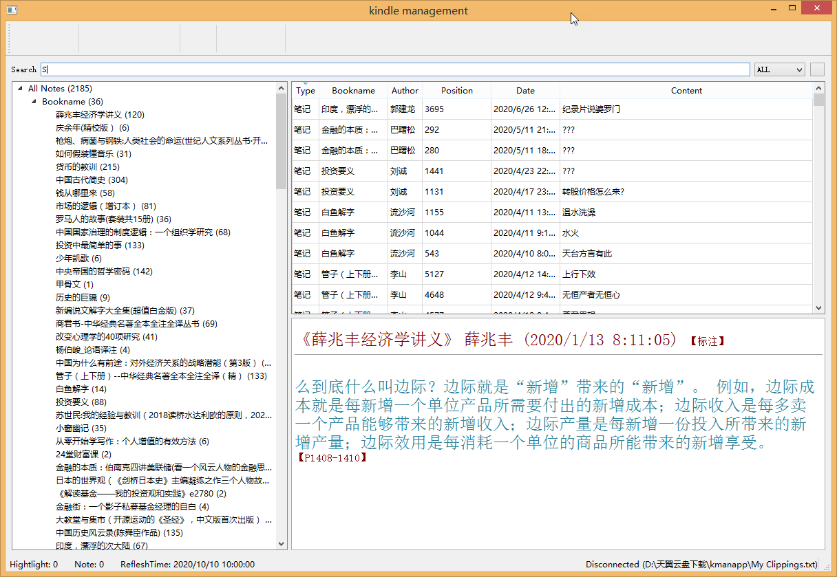Image resolution: width=837 pixels, height=577 pixels.
Task: Click the Position column header
Action: point(456,91)
